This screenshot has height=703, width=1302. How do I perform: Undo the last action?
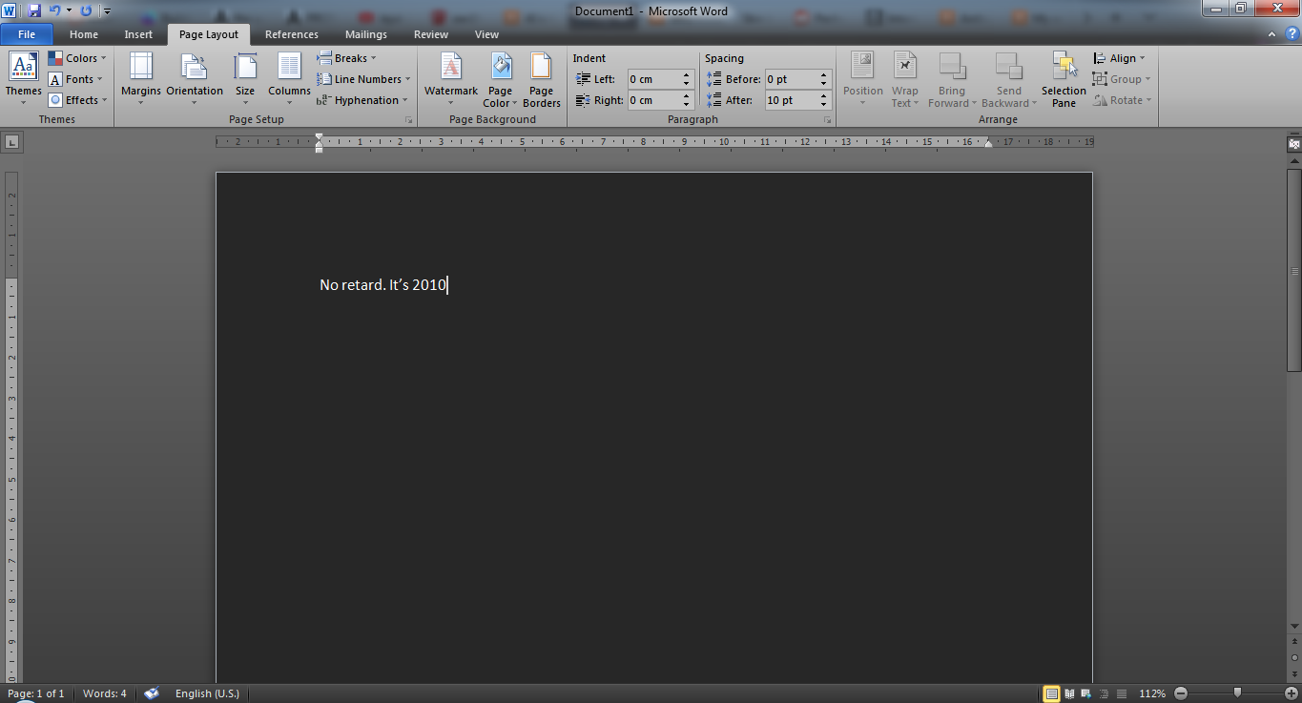tap(55, 10)
